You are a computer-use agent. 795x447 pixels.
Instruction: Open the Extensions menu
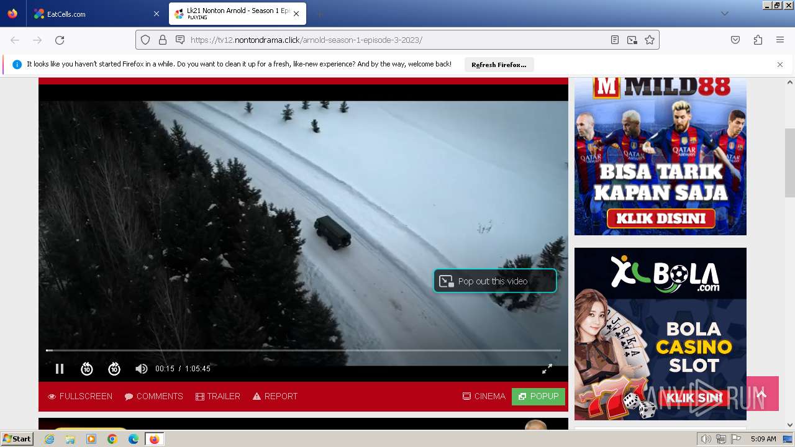click(758, 40)
